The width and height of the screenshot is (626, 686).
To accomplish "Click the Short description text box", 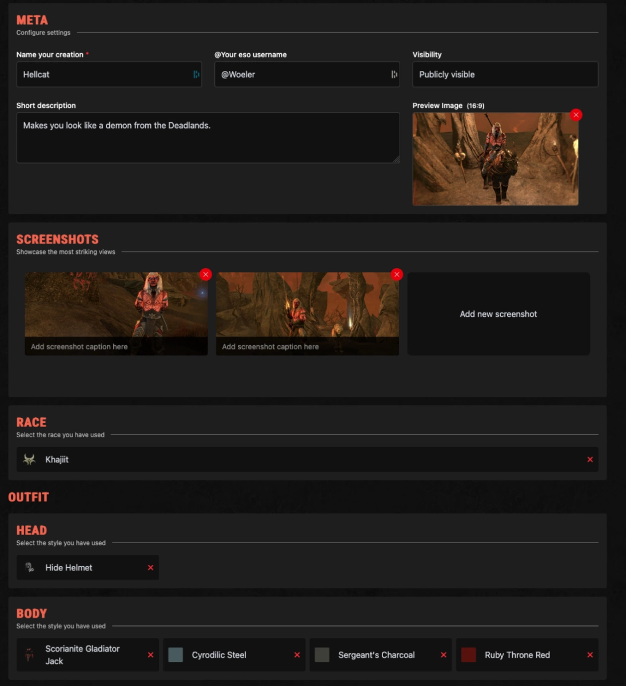I will coord(208,137).
